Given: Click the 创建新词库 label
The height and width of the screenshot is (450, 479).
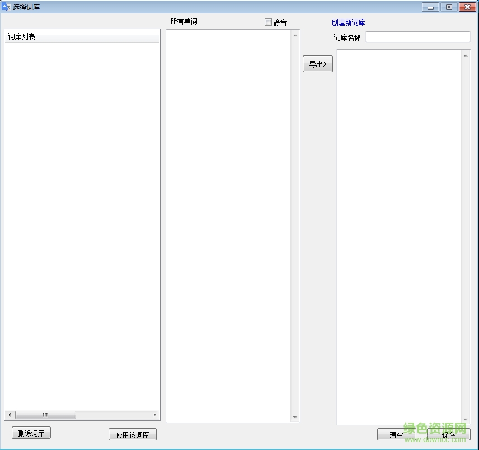Looking at the screenshot, I should pyautogui.click(x=348, y=22).
